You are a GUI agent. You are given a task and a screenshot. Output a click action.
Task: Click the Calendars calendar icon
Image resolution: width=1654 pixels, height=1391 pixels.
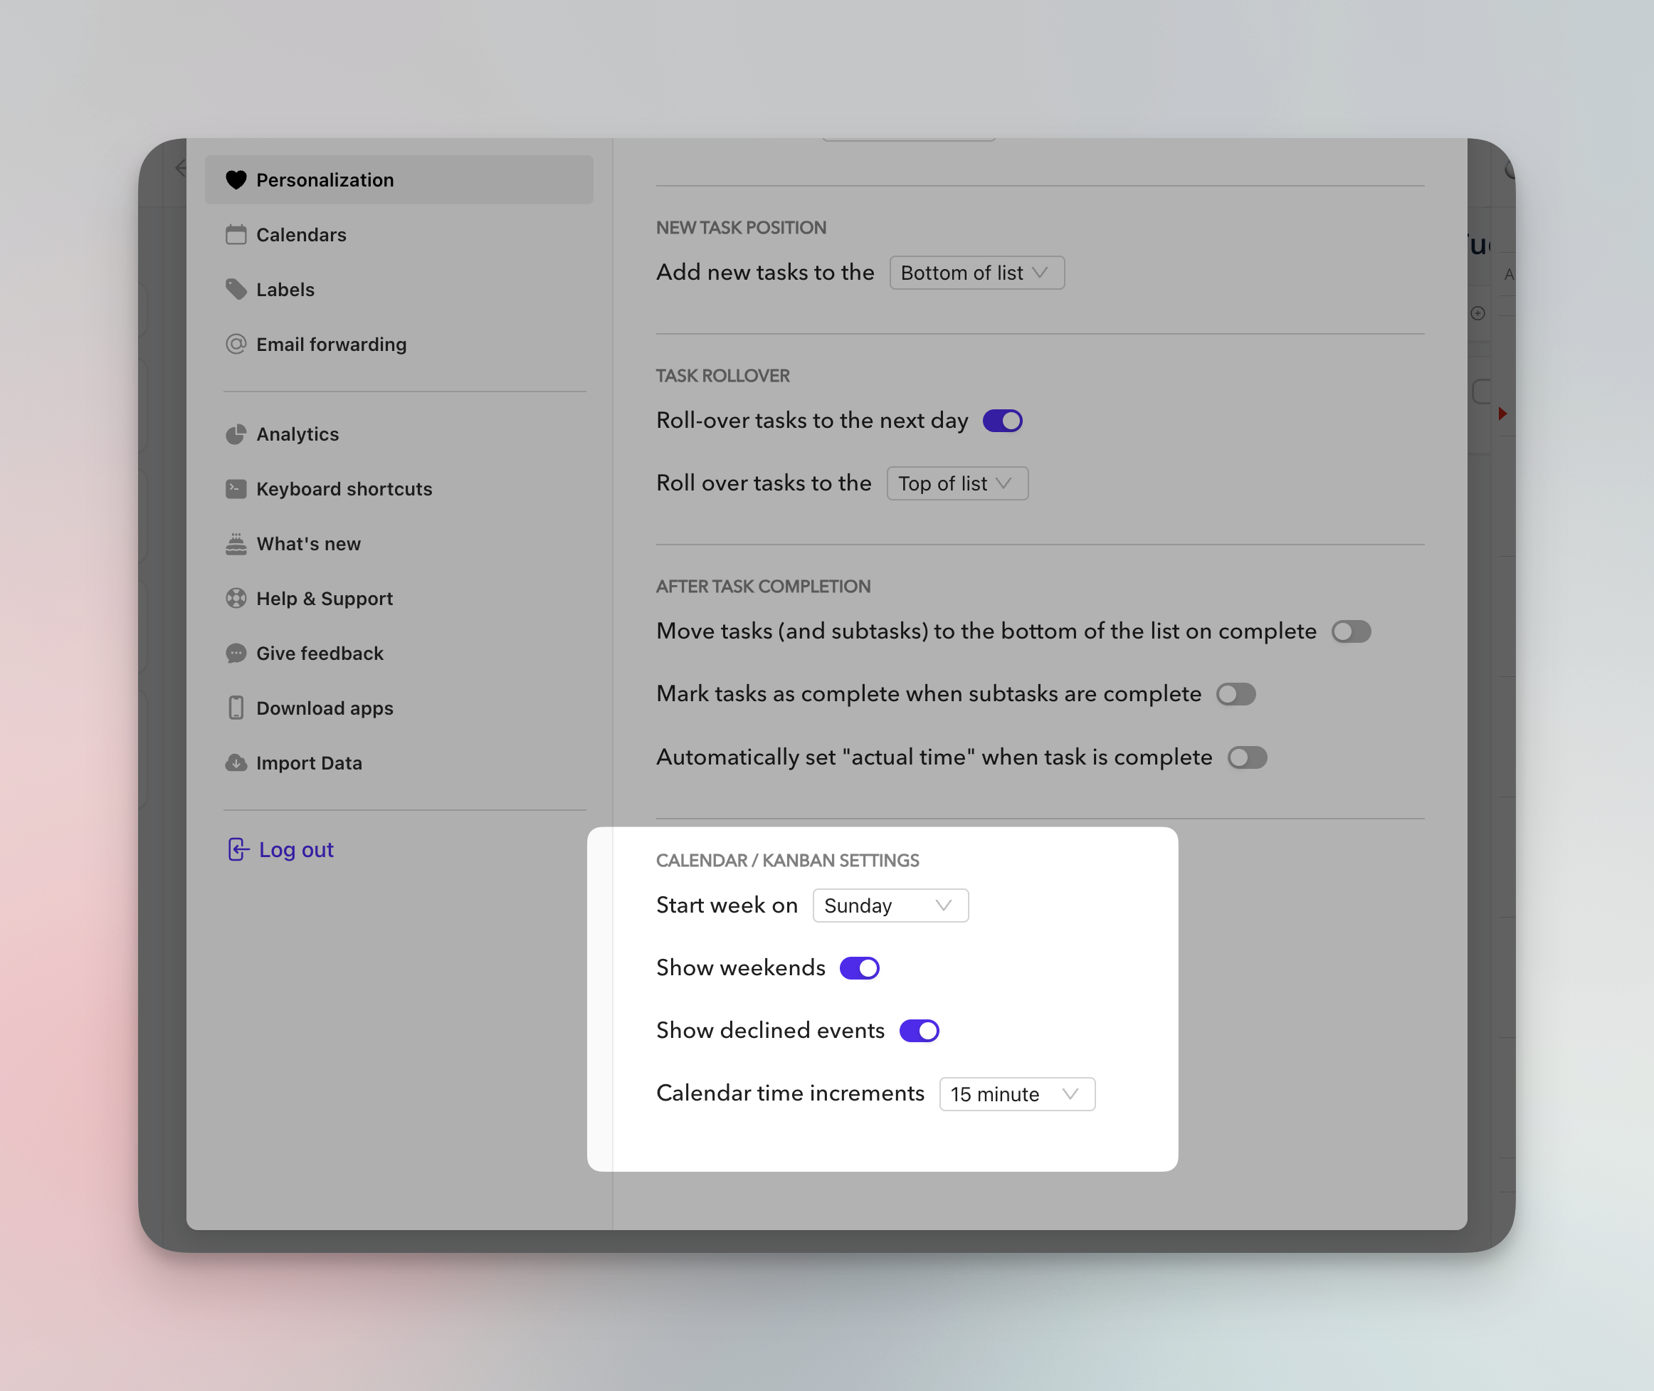[236, 235]
